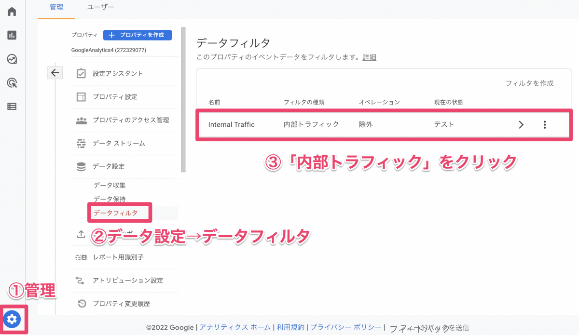Image resolution: width=579 pixels, height=335 pixels.
Task: Expand the データ設定 menu section
Action: (x=108, y=166)
